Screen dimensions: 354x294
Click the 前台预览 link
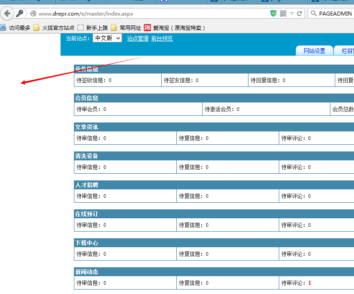pyautogui.click(x=162, y=39)
